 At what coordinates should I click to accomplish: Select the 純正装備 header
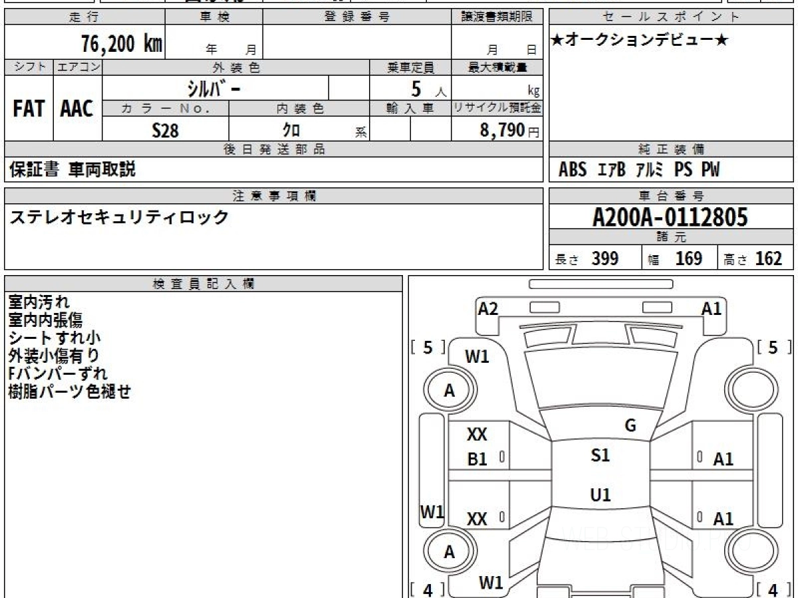(x=671, y=149)
